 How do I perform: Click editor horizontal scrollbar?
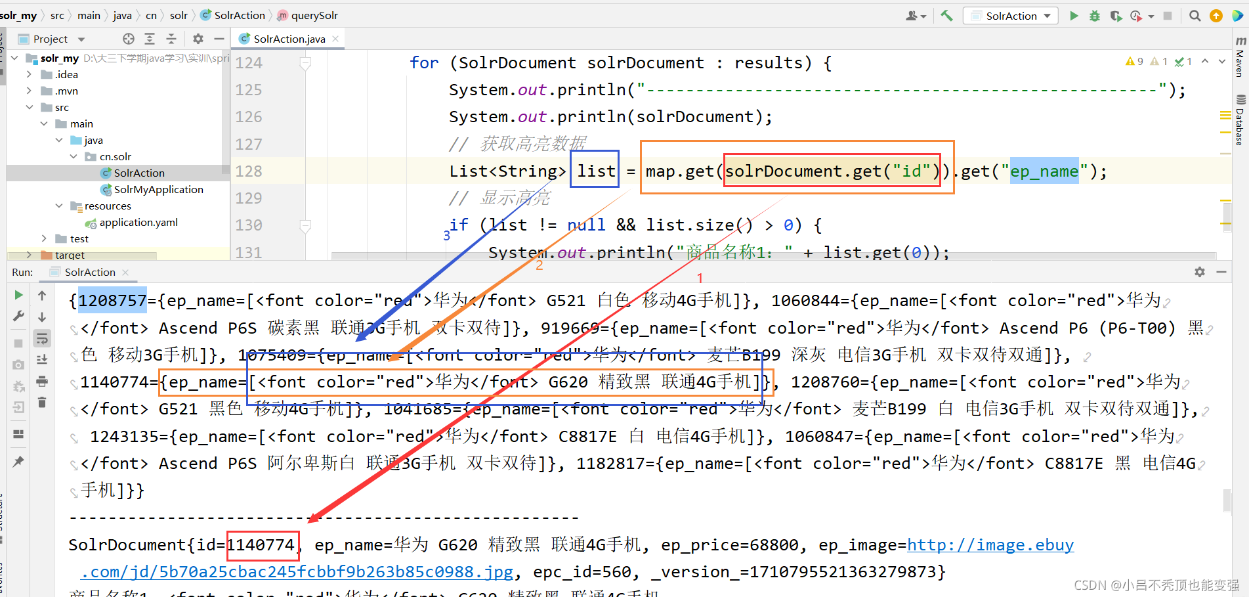coord(773,255)
